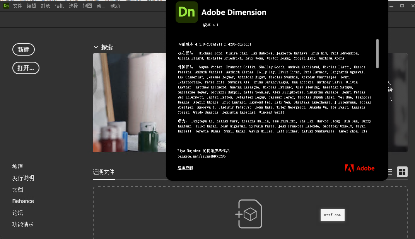Open the 文件 menu
This screenshot has width=415, height=239.
(18, 6)
